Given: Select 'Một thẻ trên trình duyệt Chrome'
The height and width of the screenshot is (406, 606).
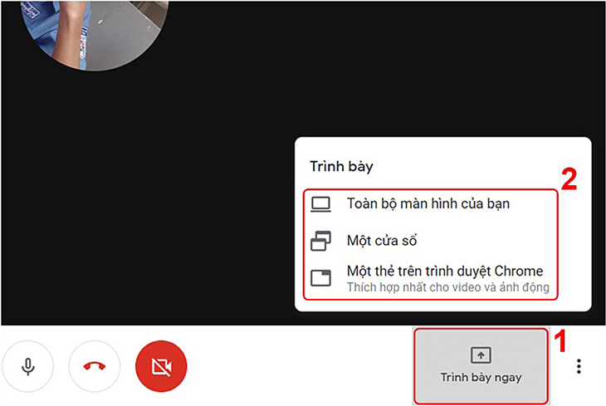Looking at the screenshot, I should 444,271.
